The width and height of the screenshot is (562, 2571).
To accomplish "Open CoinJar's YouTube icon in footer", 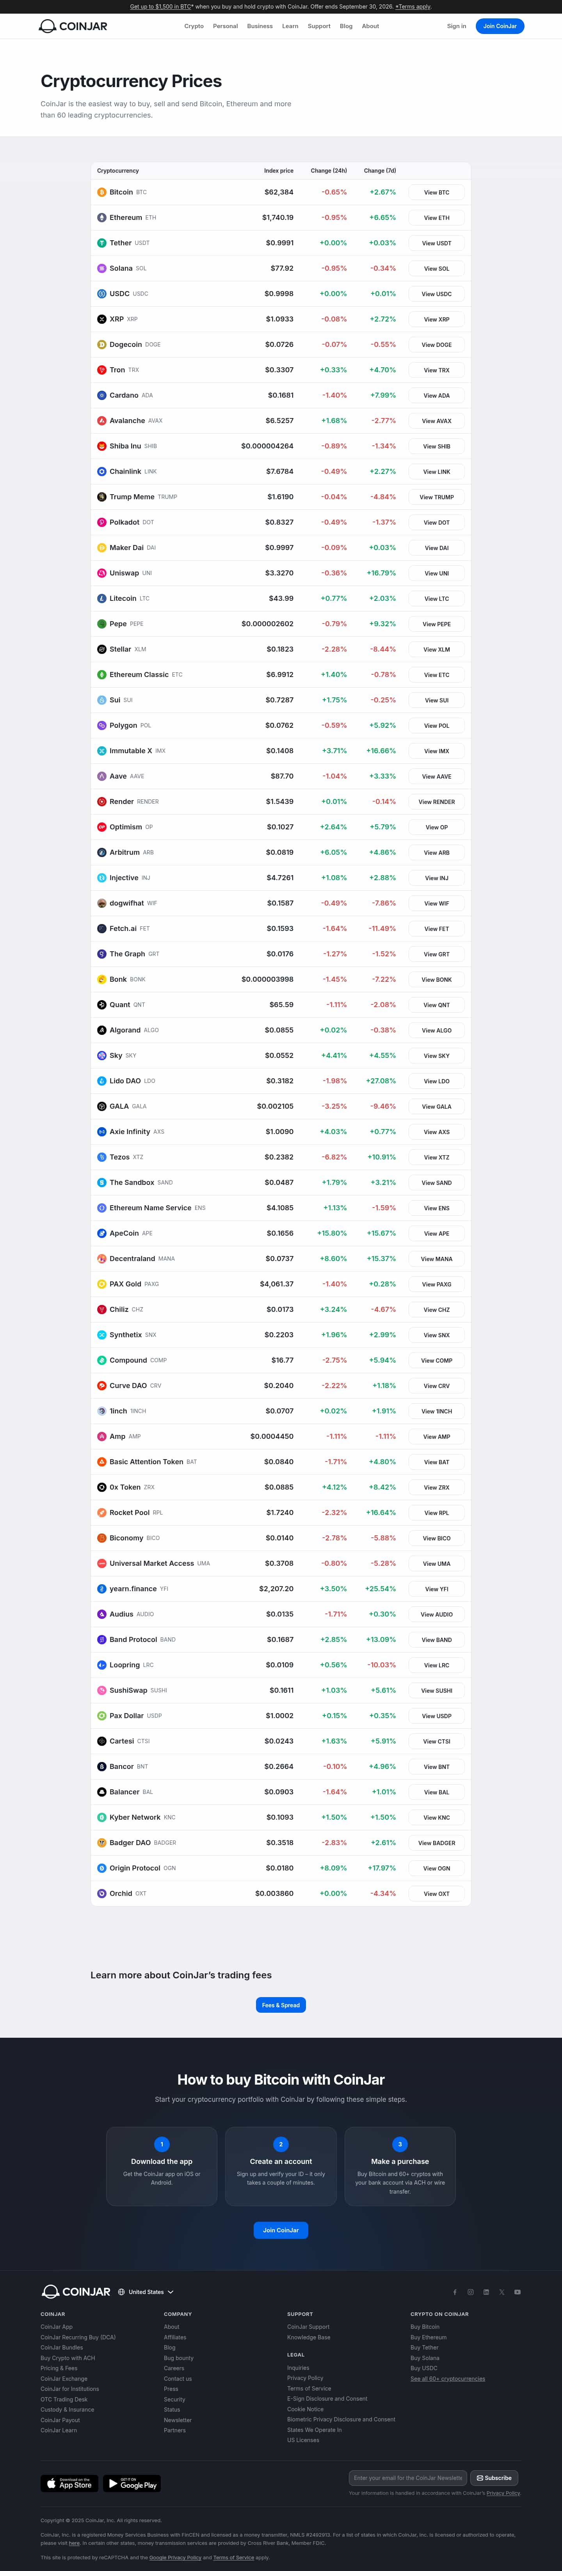I will coord(517,2292).
